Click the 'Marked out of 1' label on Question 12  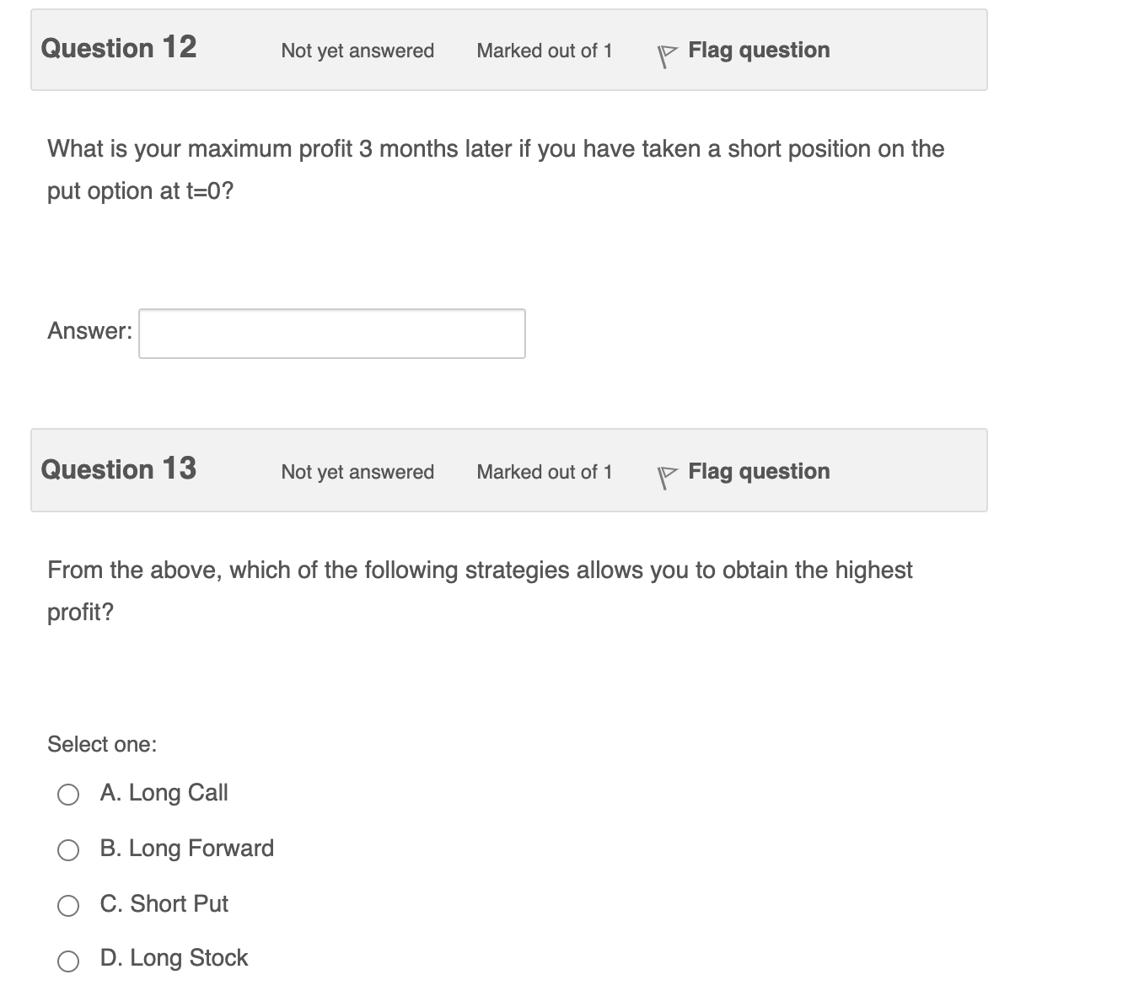coord(545,51)
